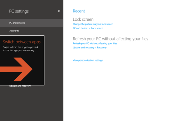Open the partially hidden Update and recovery item

[20, 86]
